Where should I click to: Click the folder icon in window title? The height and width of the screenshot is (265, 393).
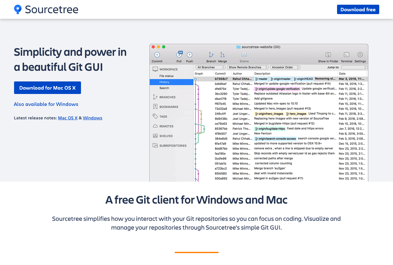[x=239, y=47]
